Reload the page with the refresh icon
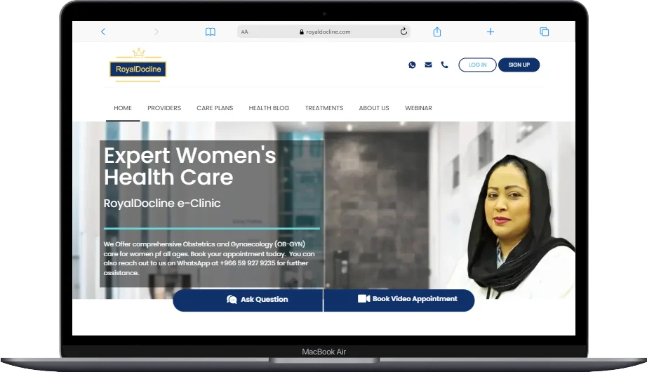 403,32
